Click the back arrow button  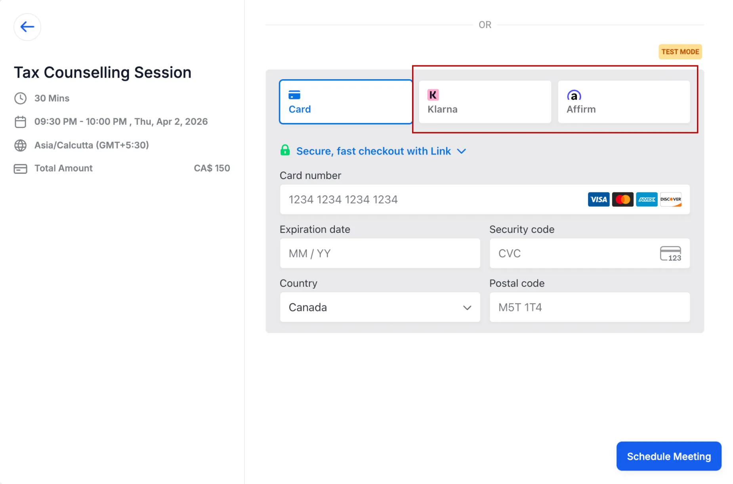click(27, 27)
